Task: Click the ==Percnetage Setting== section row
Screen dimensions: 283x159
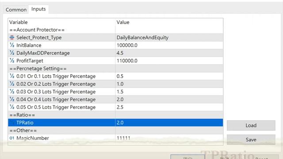Action: point(115,68)
